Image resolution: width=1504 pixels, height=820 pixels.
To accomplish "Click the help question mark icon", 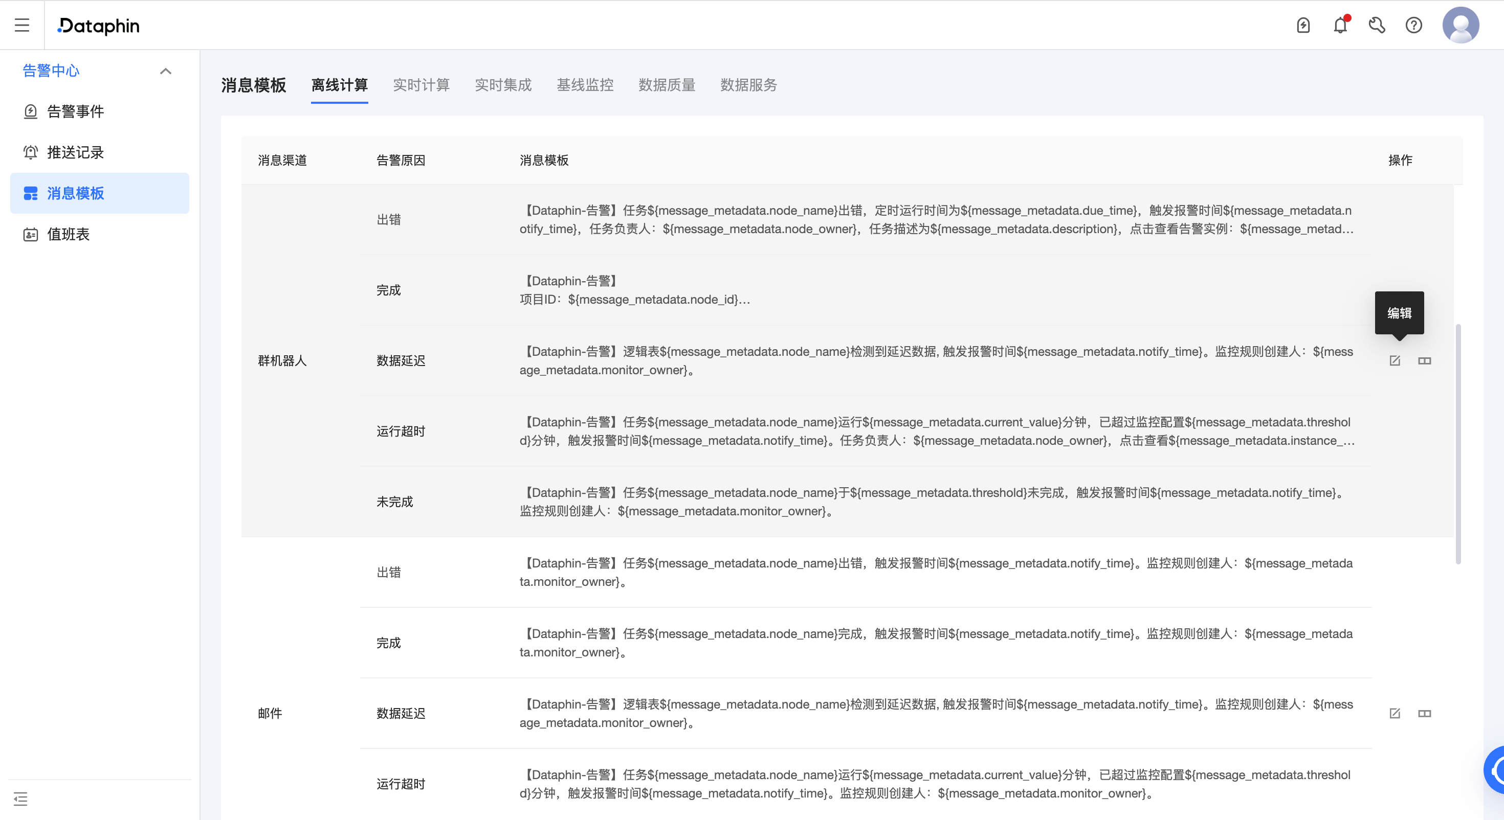I will (x=1413, y=25).
